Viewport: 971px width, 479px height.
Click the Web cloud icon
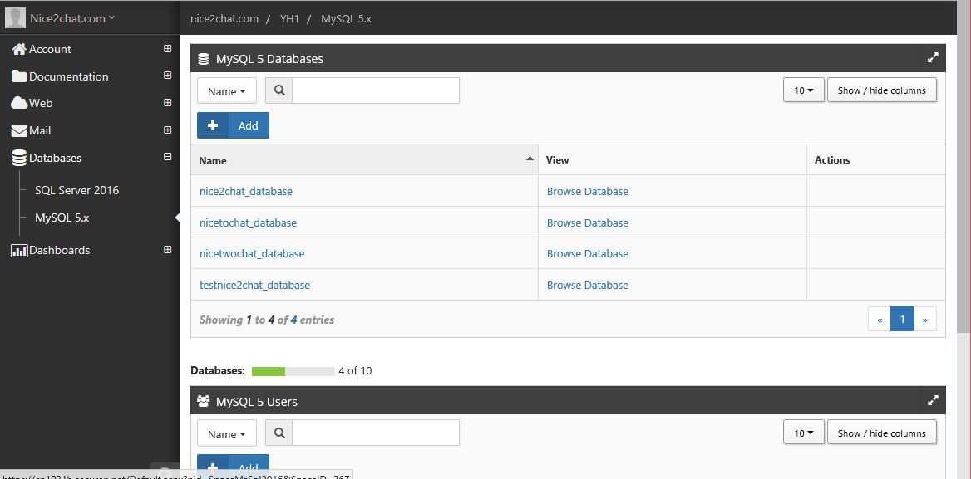coord(19,103)
